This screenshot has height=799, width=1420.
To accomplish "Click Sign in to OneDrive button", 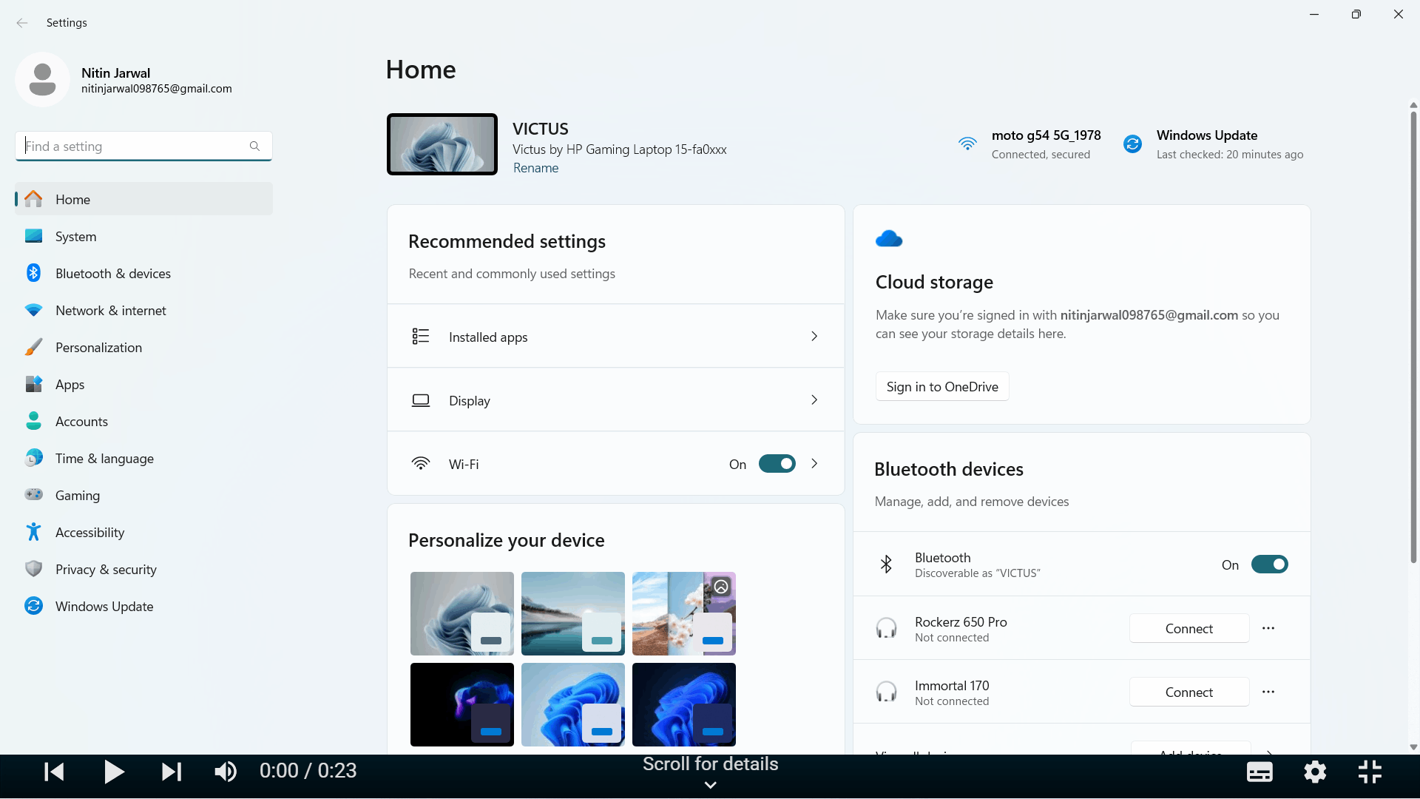I will point(942,387).
